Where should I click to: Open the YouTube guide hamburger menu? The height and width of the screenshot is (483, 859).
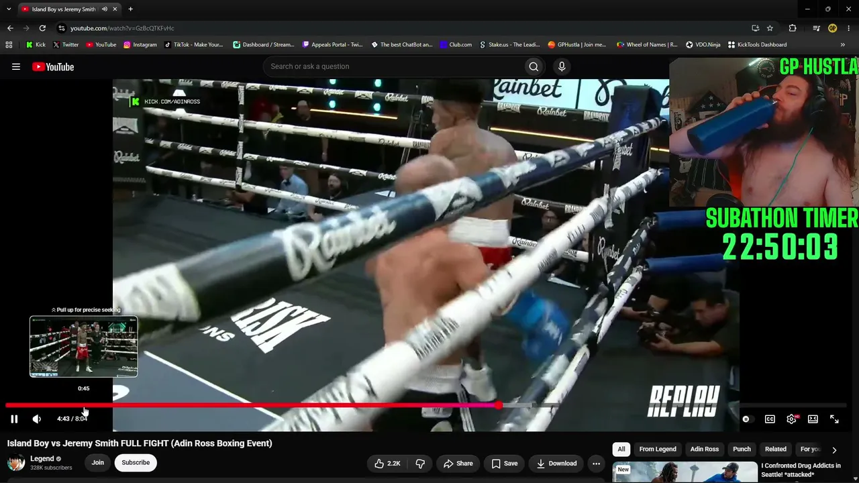click(x=16, y=66)
